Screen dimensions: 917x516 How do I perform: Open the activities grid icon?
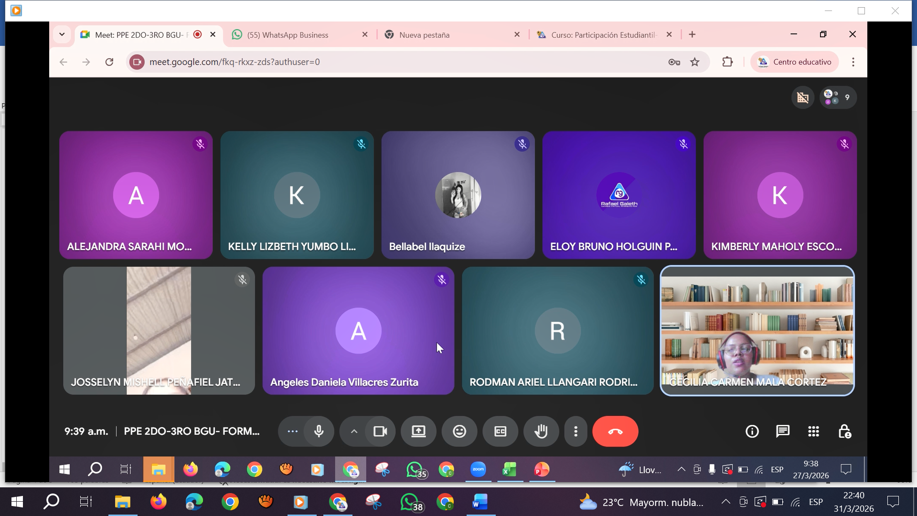pyautogui.click(x=813, y=431)
